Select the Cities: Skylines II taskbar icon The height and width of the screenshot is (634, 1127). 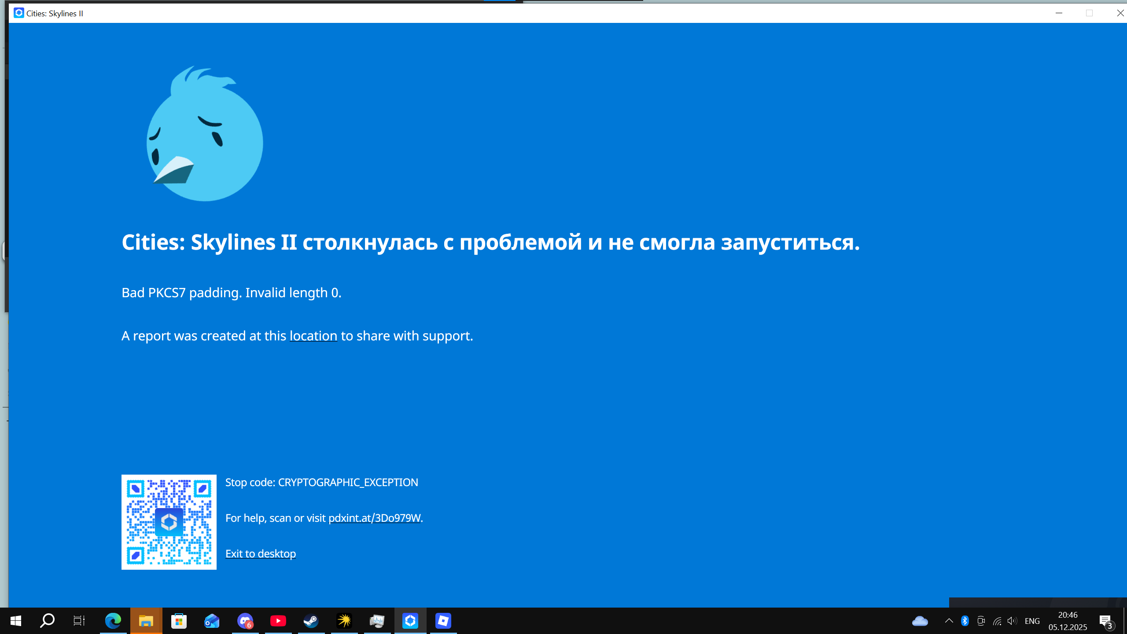click(x=410, y=621)
